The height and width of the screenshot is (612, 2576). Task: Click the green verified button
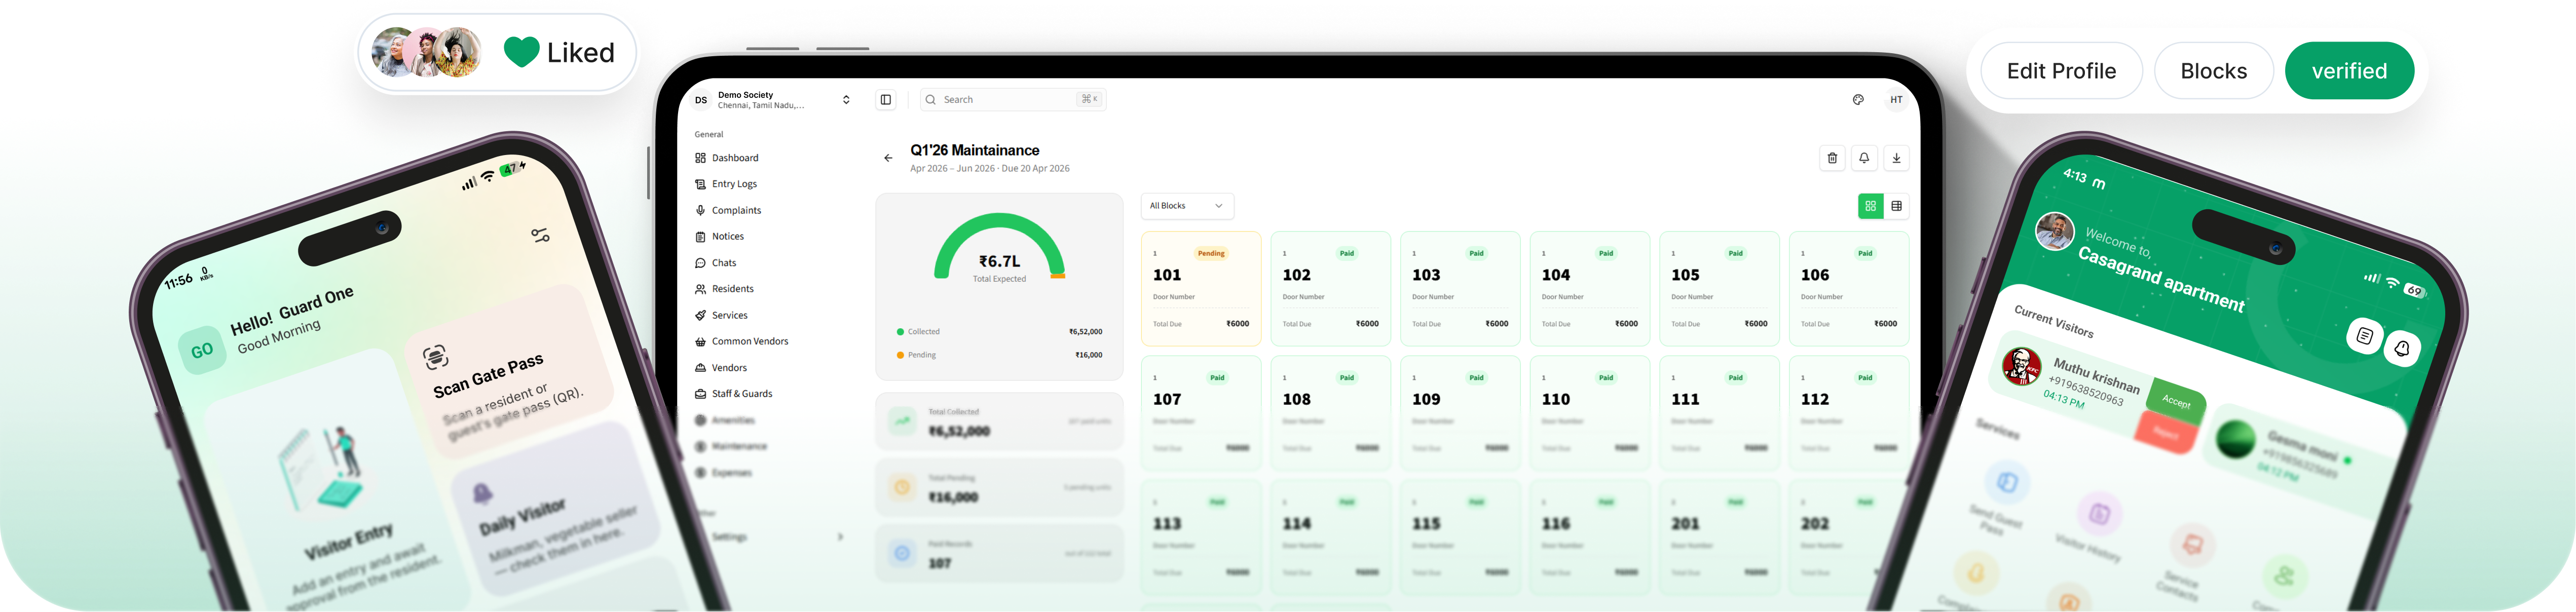pos(2349,71)
